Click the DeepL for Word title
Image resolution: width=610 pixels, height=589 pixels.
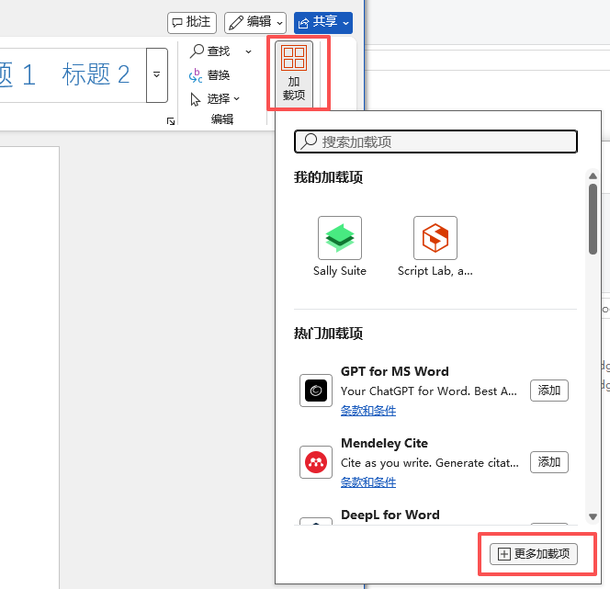click(x=390, y=515)
